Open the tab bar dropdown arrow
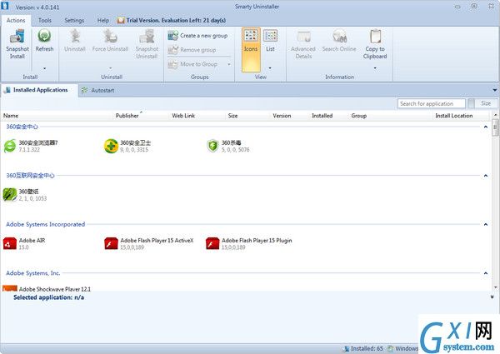The width and height of the screenshot is (500, 354). coord(495,90)
